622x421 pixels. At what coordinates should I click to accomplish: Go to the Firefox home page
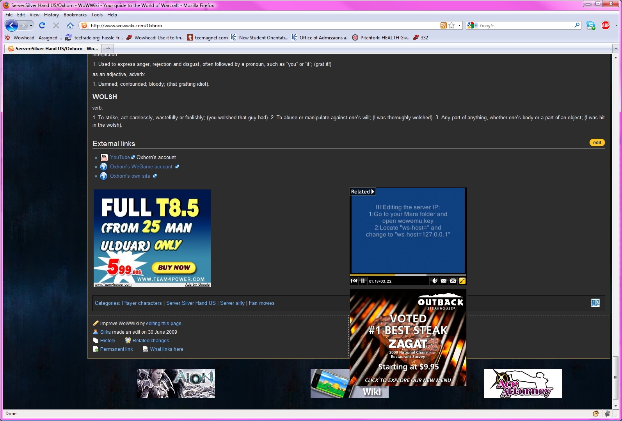click(x=70, y=26)
